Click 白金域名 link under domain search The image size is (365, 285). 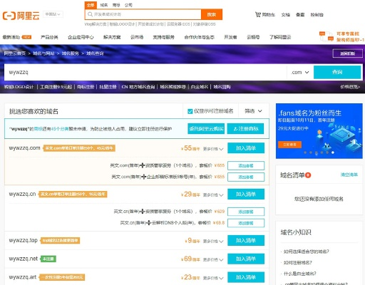(200, 87)
